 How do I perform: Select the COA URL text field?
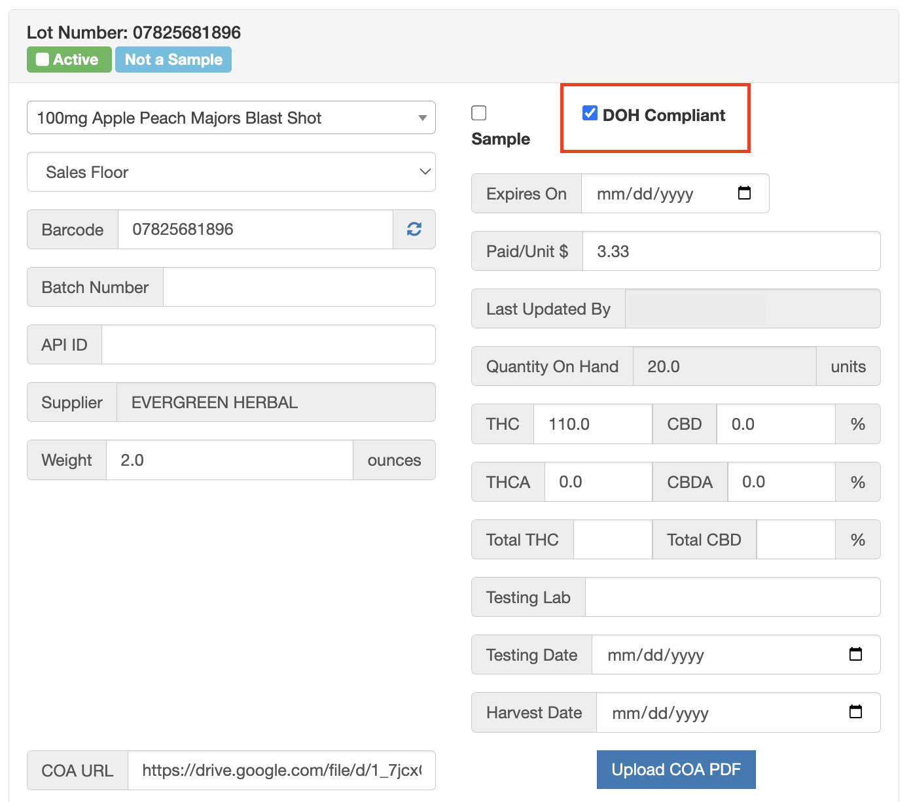tap(281, 770)
